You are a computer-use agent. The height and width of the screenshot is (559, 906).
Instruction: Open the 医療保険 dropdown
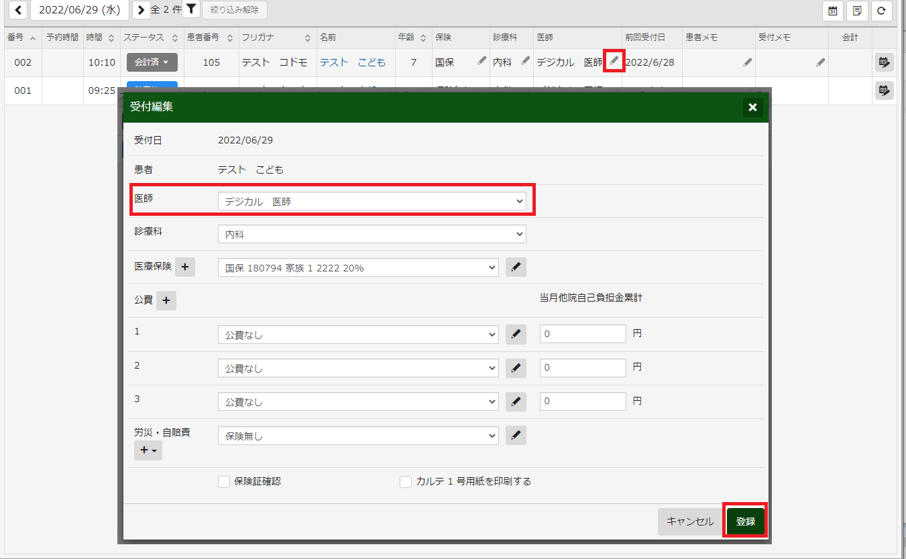pyautogui.click(x=358, y=267)
